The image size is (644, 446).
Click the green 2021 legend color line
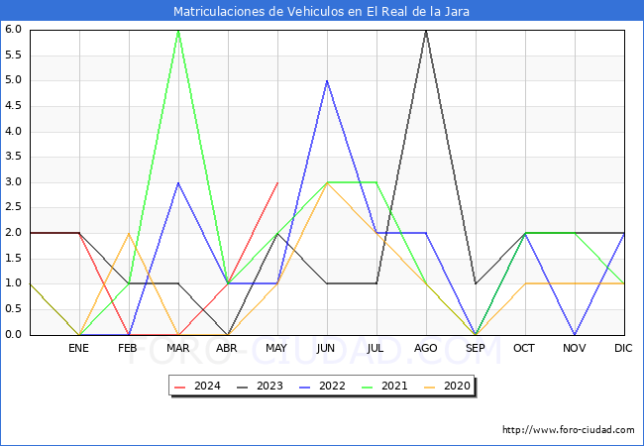pos(368,387)
